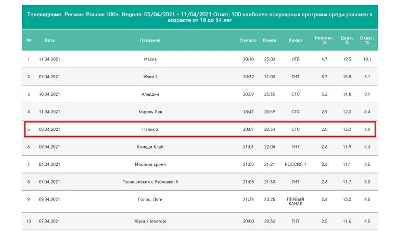Click the ПЕРВЫЙ КАНАЛ channel cell
The image size is (396, 234).
coord(296,202)
